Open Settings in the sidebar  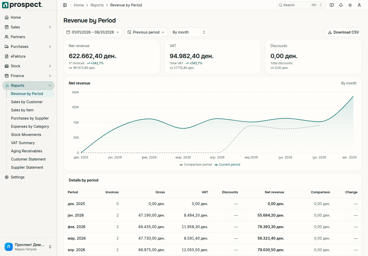(28, 177)
